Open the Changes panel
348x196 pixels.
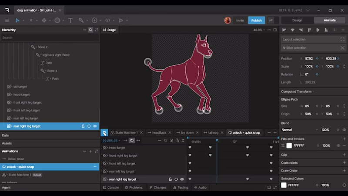(158, 187)
